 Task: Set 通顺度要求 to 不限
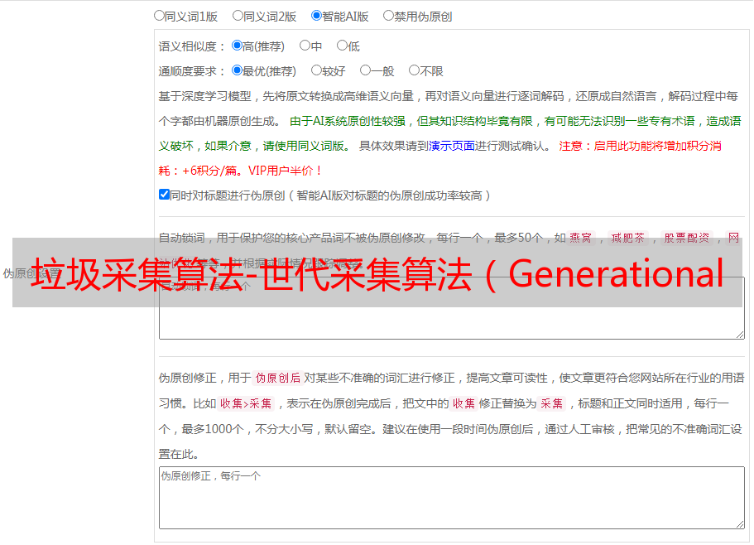pos(414,70)
